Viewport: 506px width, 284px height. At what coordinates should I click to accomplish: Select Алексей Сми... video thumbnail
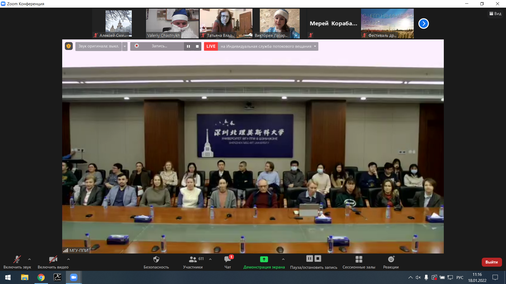click(119, 24)
